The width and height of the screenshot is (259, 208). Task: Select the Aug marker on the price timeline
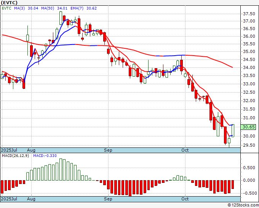coord(31,150)
